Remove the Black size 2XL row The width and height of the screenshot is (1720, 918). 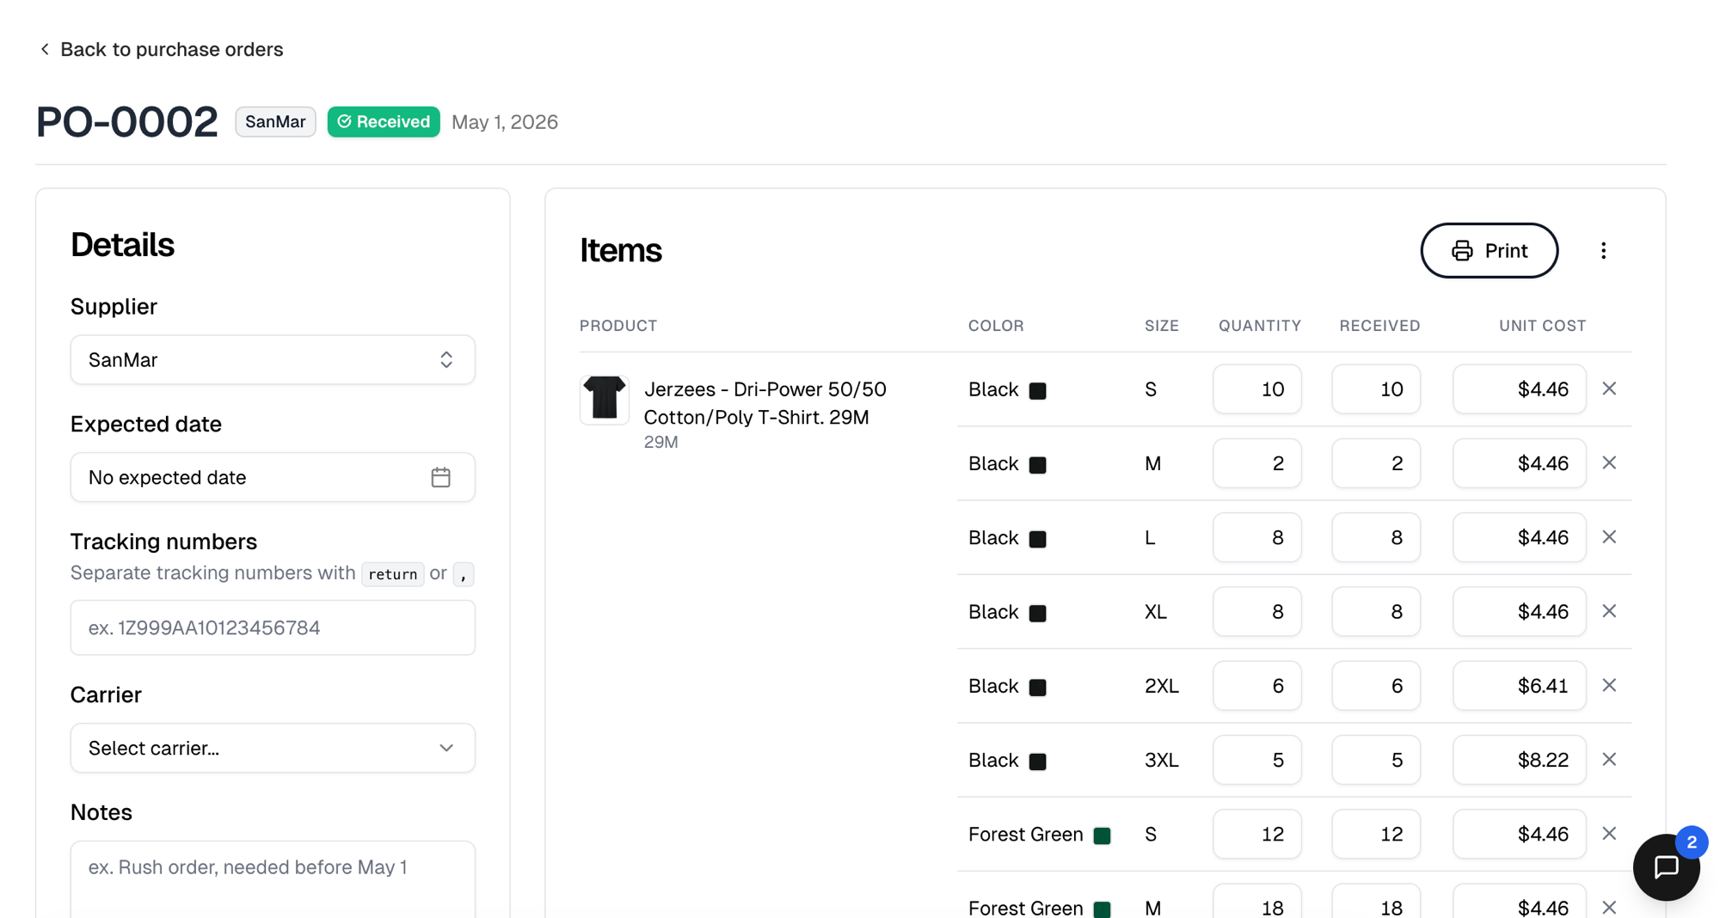point(1609,685)
